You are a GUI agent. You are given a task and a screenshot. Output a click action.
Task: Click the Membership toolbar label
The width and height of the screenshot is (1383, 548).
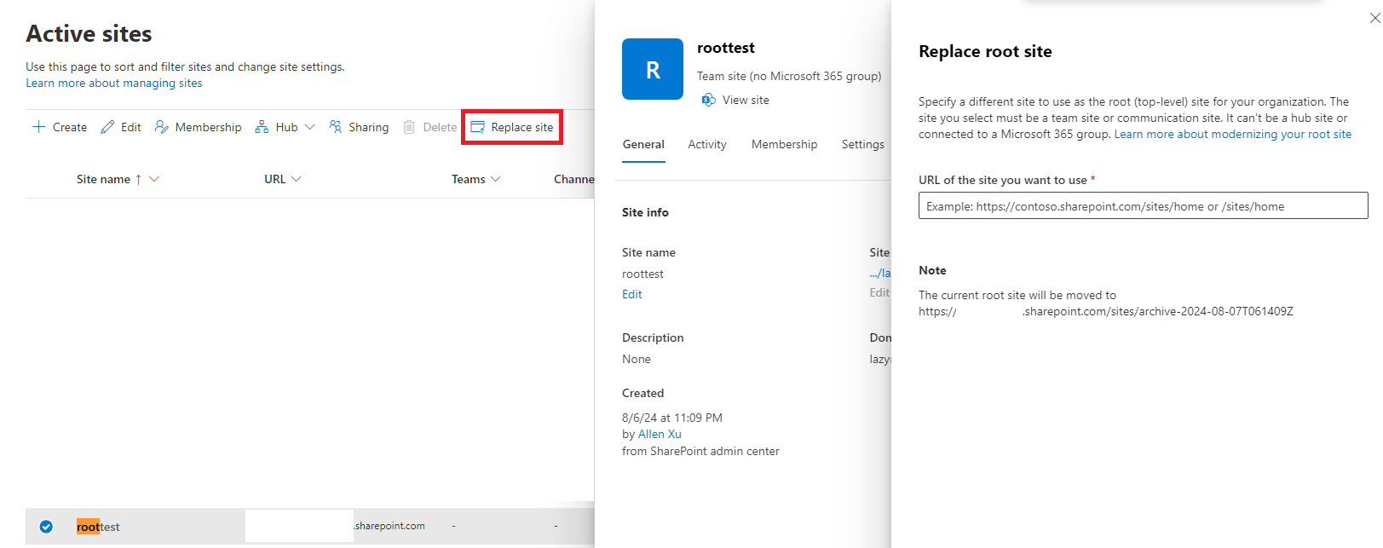pyautogui.click(x=209, y=127)
